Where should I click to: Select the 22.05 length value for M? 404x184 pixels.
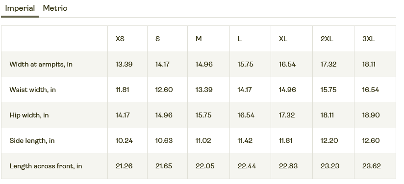(205, 166)
